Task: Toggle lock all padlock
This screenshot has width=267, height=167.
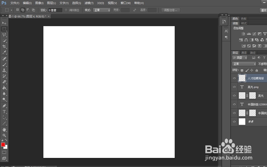Action: pyautogui.click(x=257, y=70)
